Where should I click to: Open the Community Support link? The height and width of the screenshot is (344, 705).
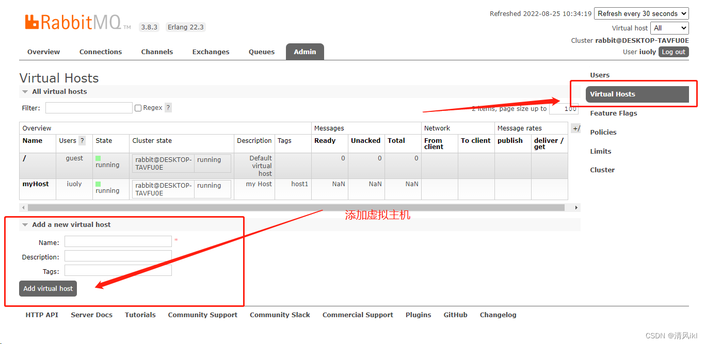pyautogui.click(x=203, y=315)
